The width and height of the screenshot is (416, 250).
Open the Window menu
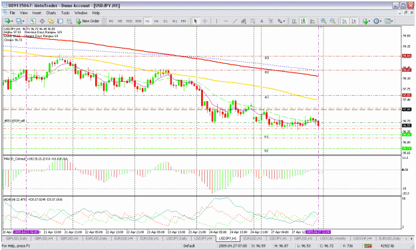click(x=81, y=13)
